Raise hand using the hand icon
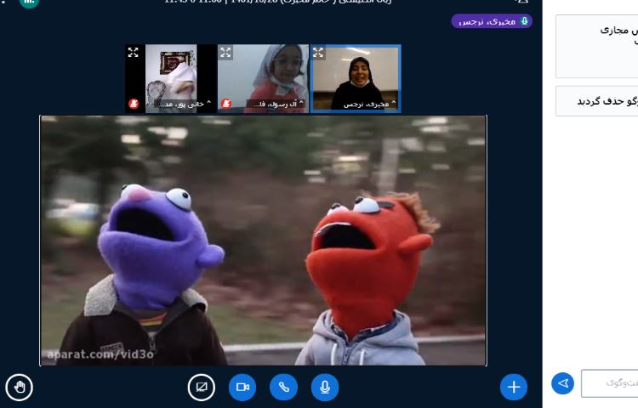638x408 pixels. tap(19, 388)
